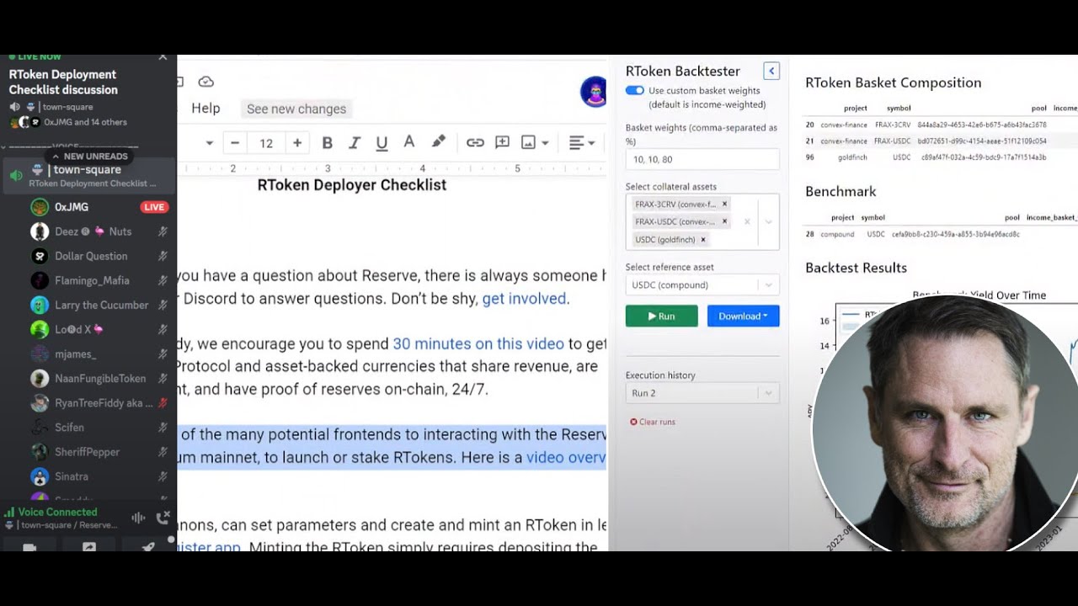Increase font size with plus button
Viewport: 1078px width, 606px height.
(x=297, y=143)
